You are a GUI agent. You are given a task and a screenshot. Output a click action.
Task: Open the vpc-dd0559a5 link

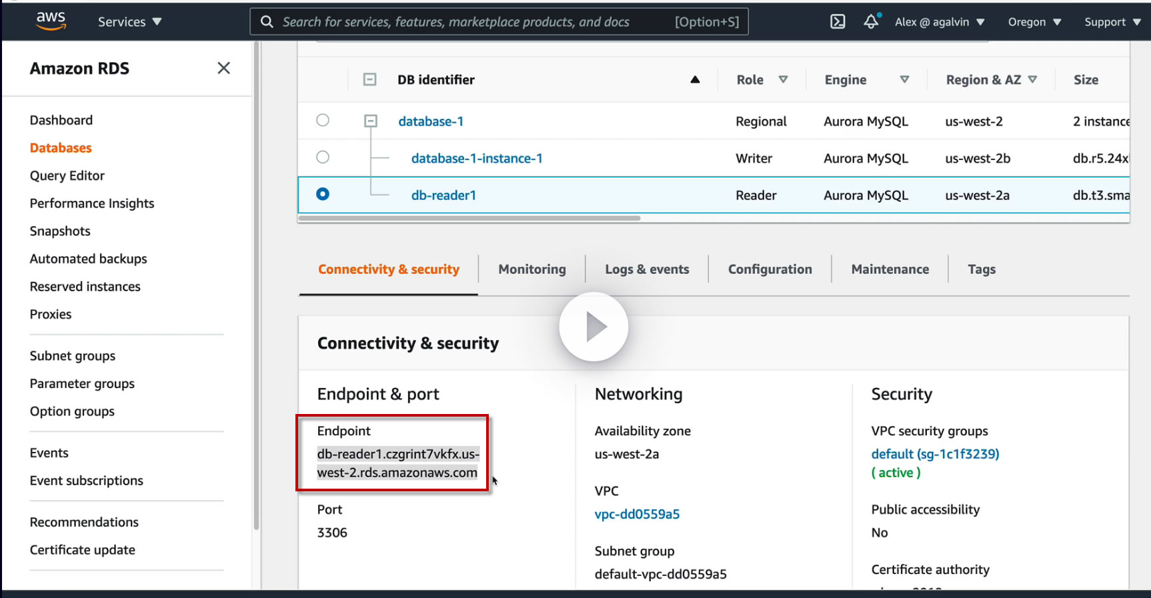click(x=637, y=514)
